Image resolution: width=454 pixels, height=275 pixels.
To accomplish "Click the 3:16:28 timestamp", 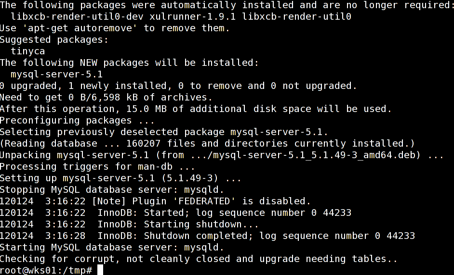I will click(66, 236).
